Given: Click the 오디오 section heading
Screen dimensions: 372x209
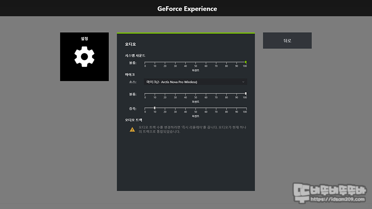Looking at the screenshot, I should coord(131,44).
